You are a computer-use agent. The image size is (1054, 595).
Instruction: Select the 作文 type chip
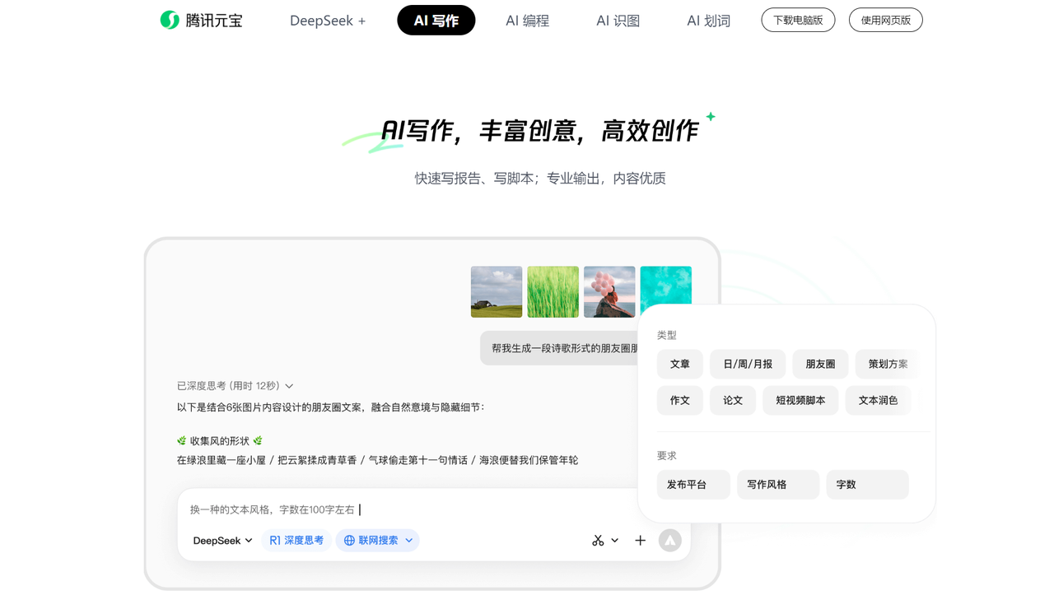point(680,400)
